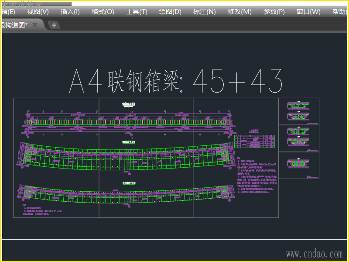Select the A4联钢箱梁 45+43 title text
349x262 pixels.
[176, 81]
